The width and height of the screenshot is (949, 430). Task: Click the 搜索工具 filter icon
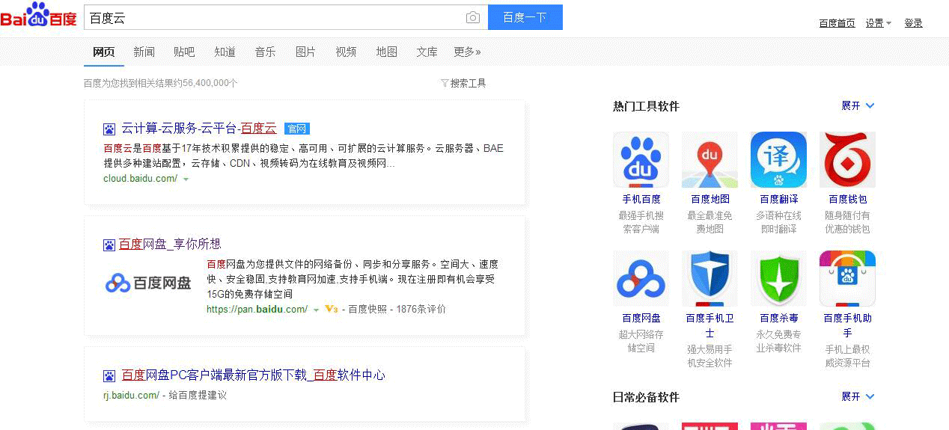pyautogui.click(x=445, y=83)
